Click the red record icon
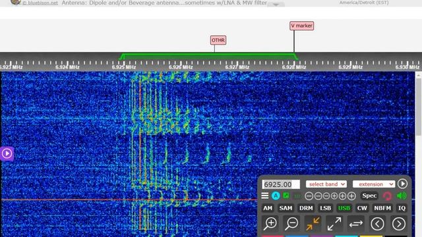 (x=387, y=196)
